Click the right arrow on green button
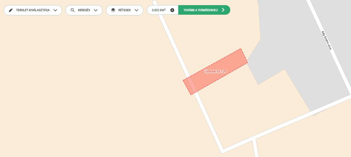The height and width of the screenshot is (157, 351). click(x=223, y=10)
